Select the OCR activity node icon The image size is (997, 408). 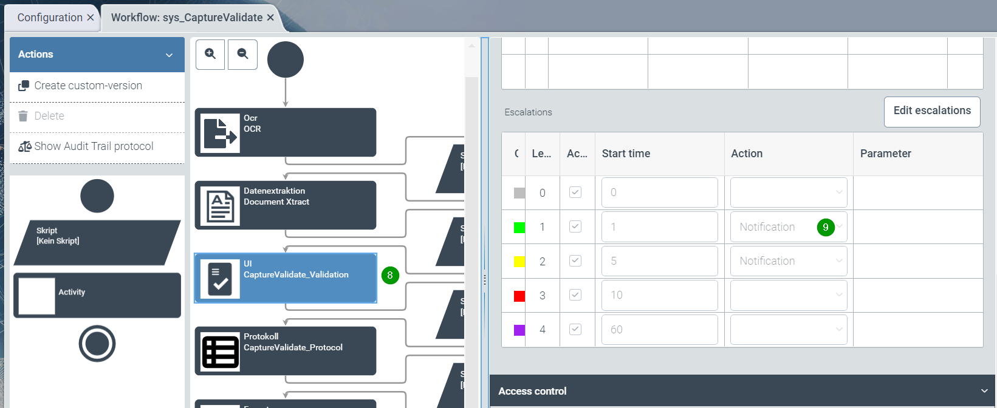click(x=219, y=133)
